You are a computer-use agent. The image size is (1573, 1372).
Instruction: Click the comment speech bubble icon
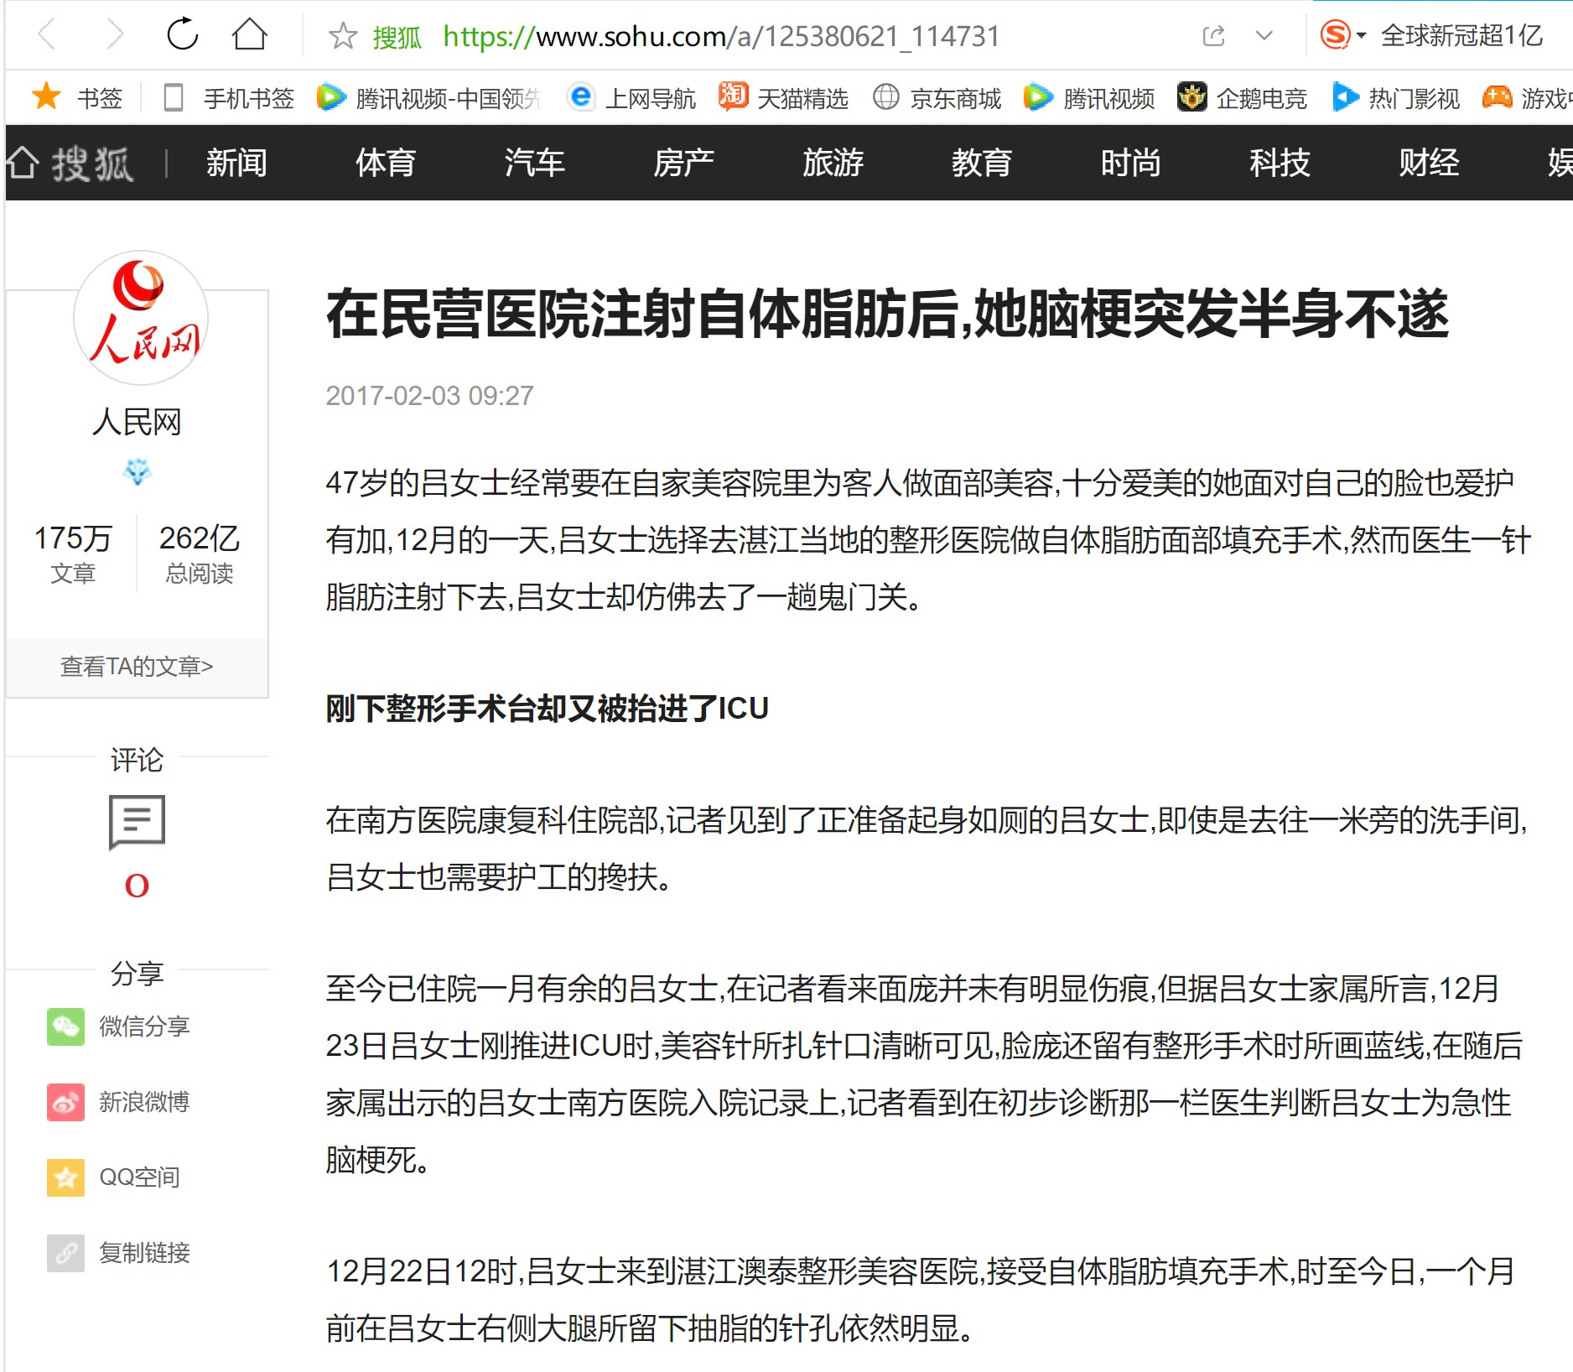(137, 822)
